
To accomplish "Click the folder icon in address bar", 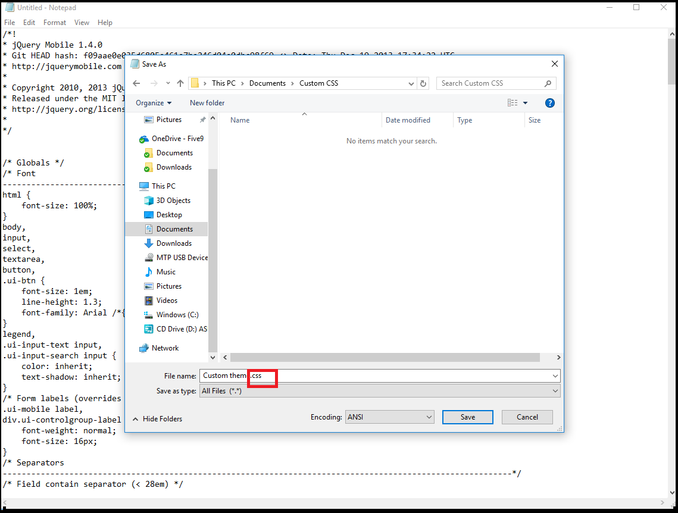I will pos(195,83).
